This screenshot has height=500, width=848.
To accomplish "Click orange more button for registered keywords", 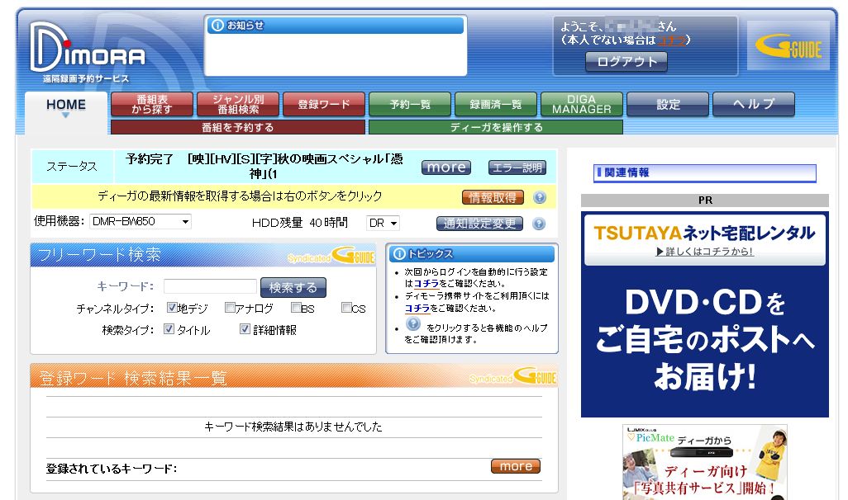I will point(516,466).
